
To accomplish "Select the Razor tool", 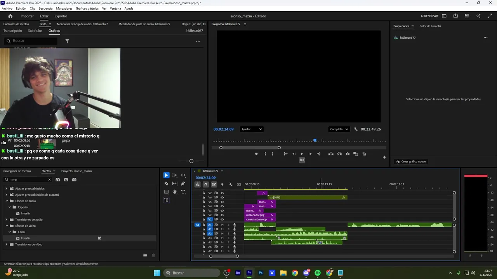I will [167, 184].
